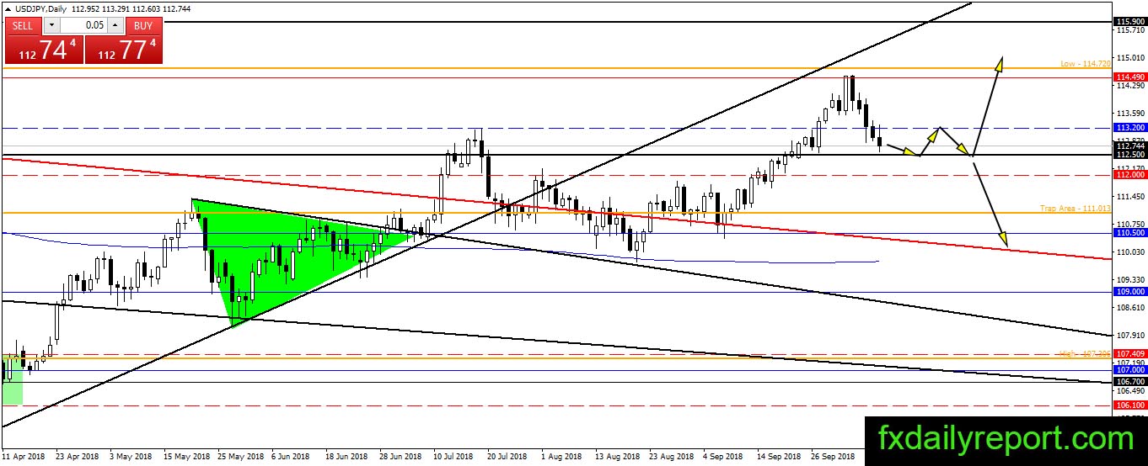Click the 106.100 red price label
The height and width of the screenshot is (466, 1148).
pos(1129,405)
